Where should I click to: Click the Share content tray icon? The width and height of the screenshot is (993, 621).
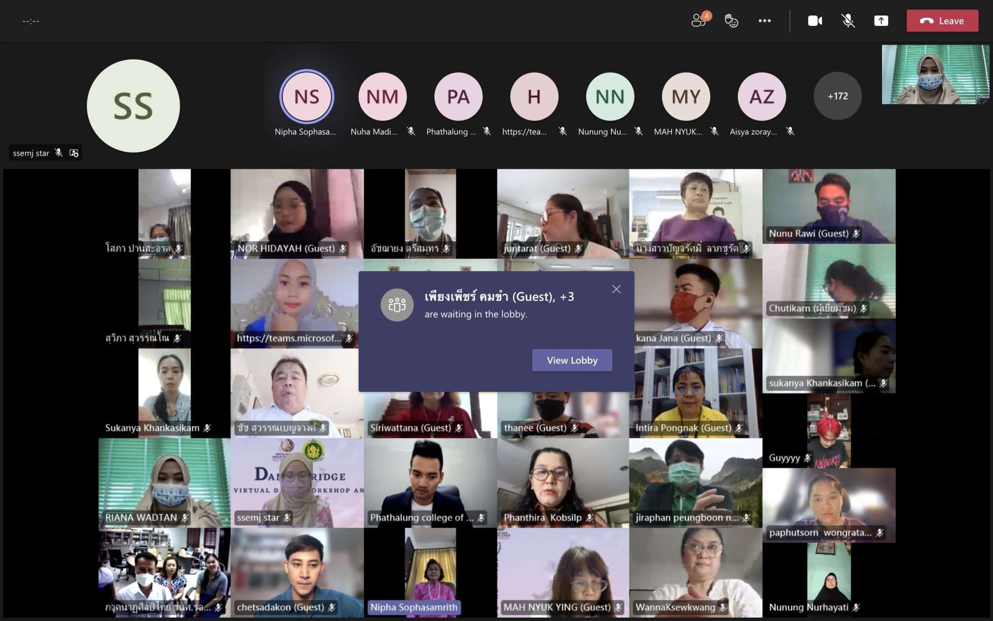(x=881, y=20)
